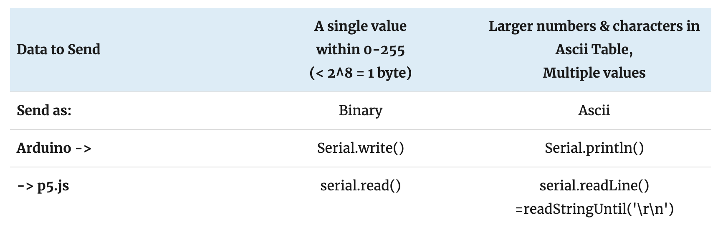
Task: Click the serial.readLine() text
Action: tap(594, 185)
